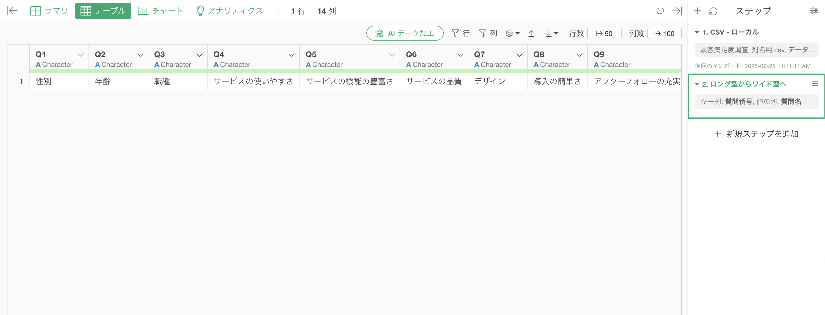Image resolution: width=825 pixels, height=315 pixels.
Task: Open the Q5 column dropdown chevron
Action: (392, 55)
